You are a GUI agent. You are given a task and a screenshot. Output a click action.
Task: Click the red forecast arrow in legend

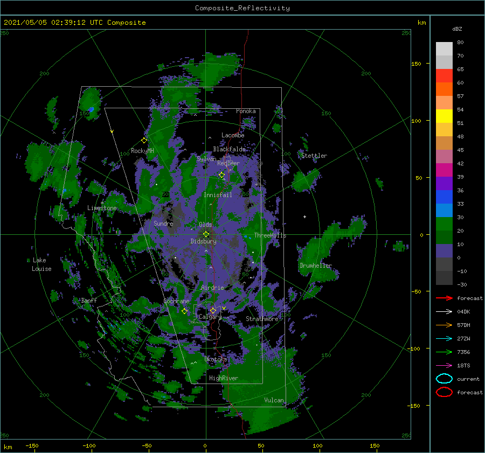[x=444, y=298]
